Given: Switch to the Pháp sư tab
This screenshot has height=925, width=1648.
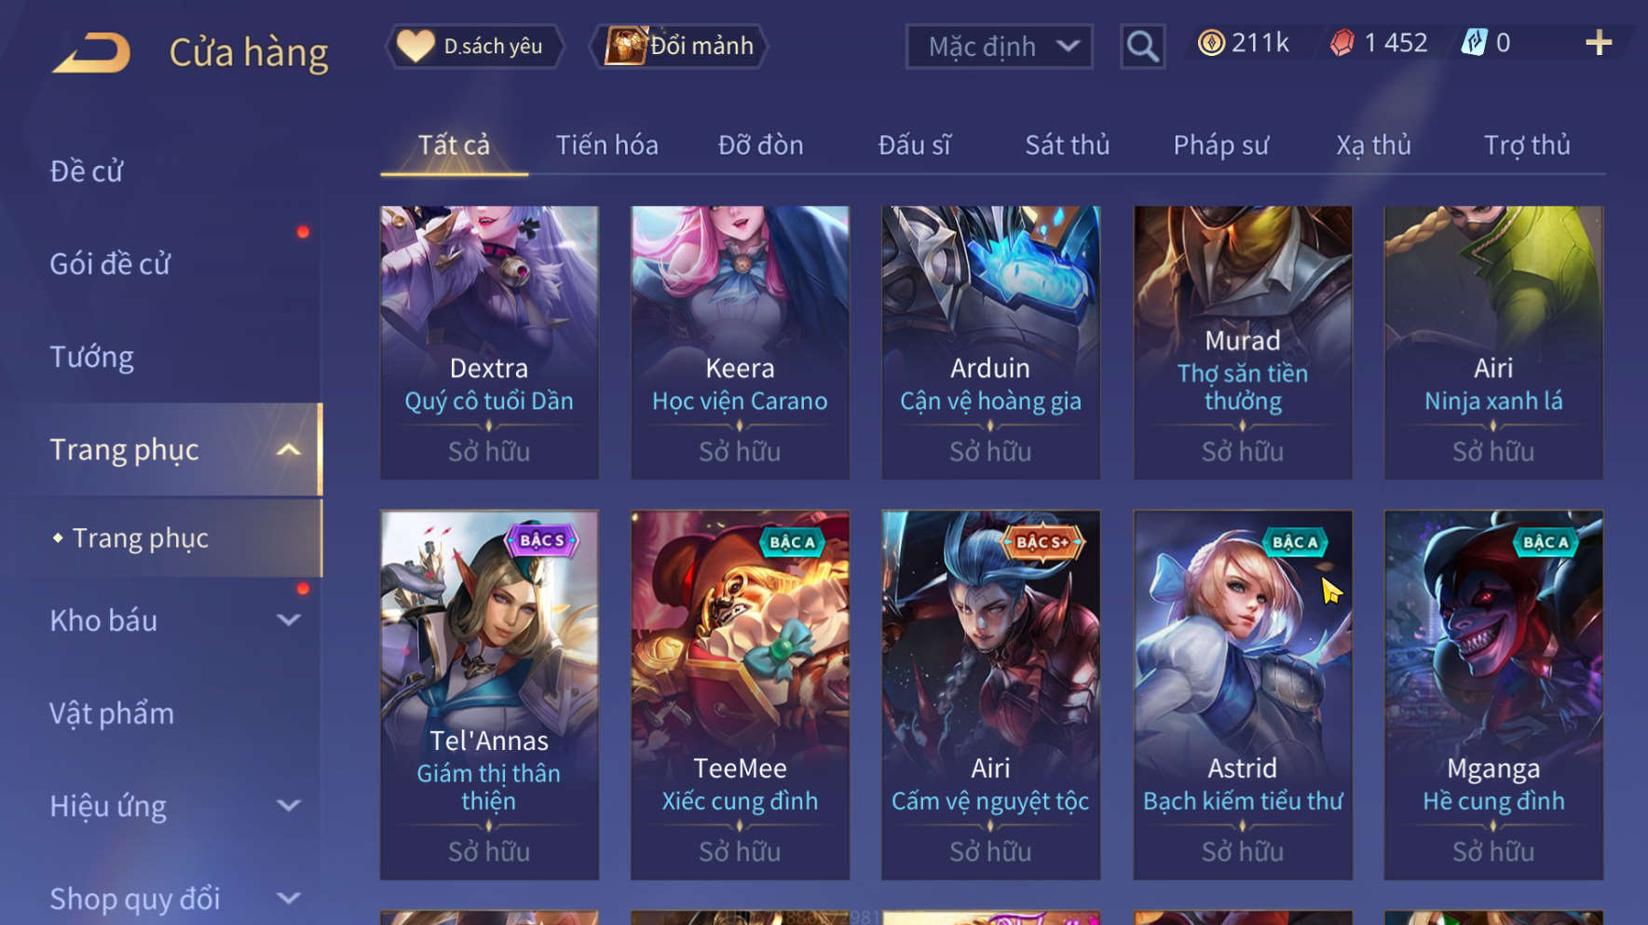Looking at the screenshot, I should [1220, 145].
